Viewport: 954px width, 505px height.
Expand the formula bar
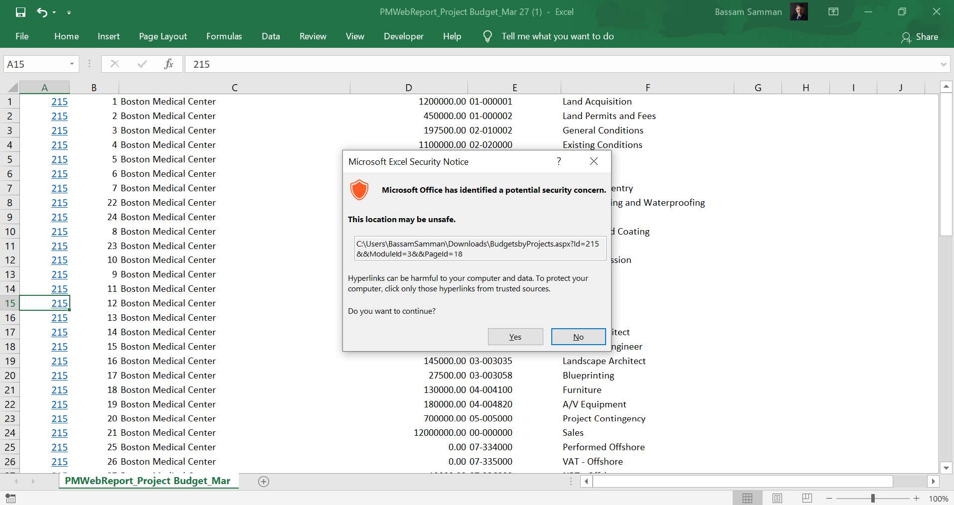point(943,64)
